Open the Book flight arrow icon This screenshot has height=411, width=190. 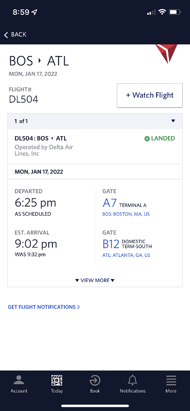coord(95,380)
